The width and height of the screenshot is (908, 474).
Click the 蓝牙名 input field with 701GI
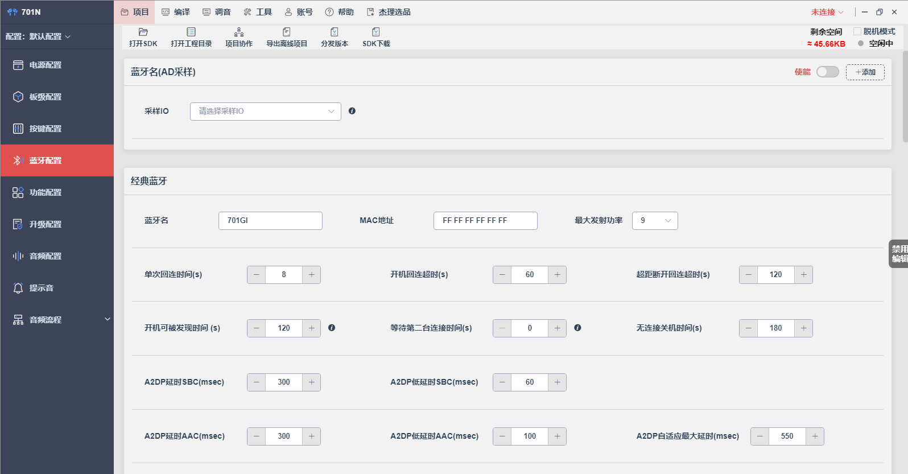(x=270, y=221)
